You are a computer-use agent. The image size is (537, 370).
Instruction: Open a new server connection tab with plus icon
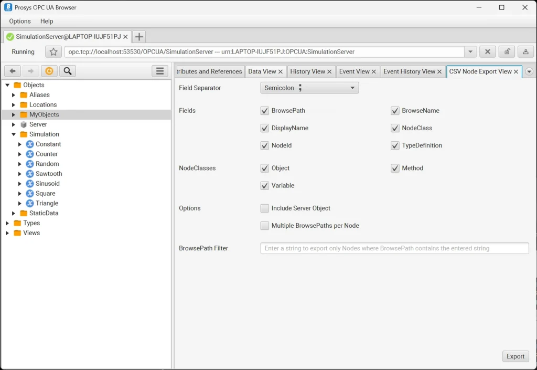138,37
